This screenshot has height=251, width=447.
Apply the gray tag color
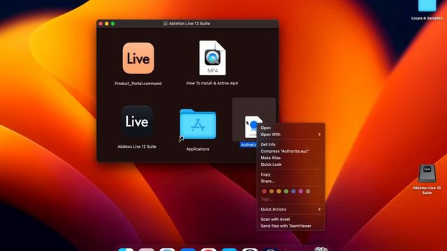(x=308, y=191)
